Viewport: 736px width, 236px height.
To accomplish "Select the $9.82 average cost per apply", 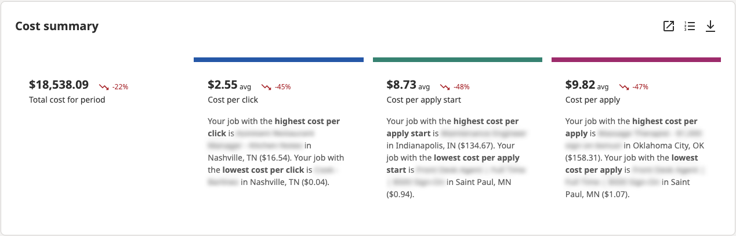I will click(580, 85).
